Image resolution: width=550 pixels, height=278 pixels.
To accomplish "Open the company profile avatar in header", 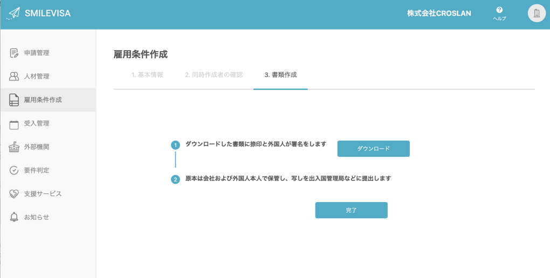I will click(536, 13).
